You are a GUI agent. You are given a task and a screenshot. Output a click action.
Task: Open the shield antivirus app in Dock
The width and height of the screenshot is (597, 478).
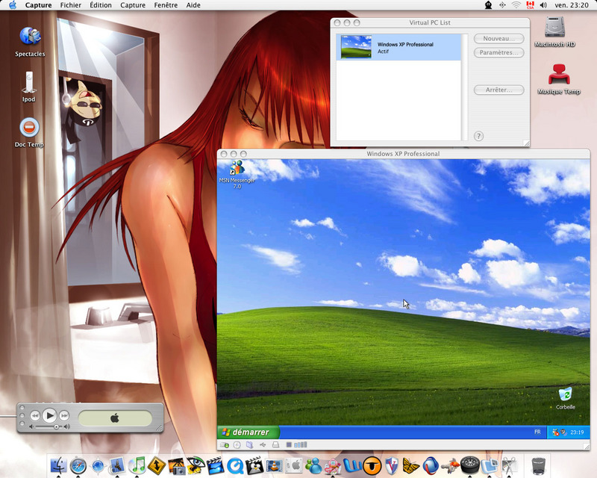(392, 465)
